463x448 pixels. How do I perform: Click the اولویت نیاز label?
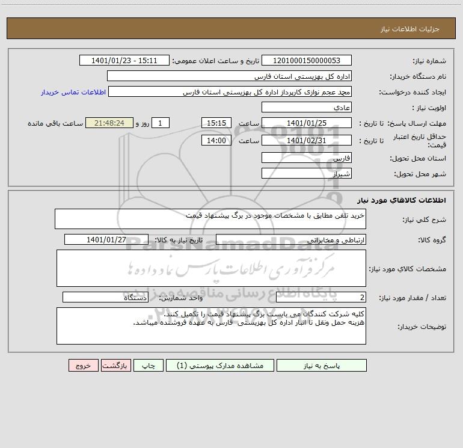(429, 108)
